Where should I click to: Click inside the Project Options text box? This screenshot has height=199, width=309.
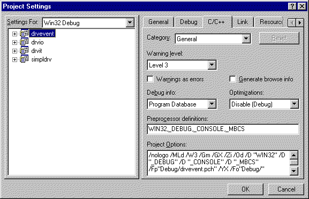pos(218,163)
